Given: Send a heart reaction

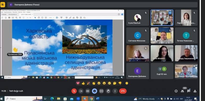Looking at the screenshot, I should coord(78,83).
